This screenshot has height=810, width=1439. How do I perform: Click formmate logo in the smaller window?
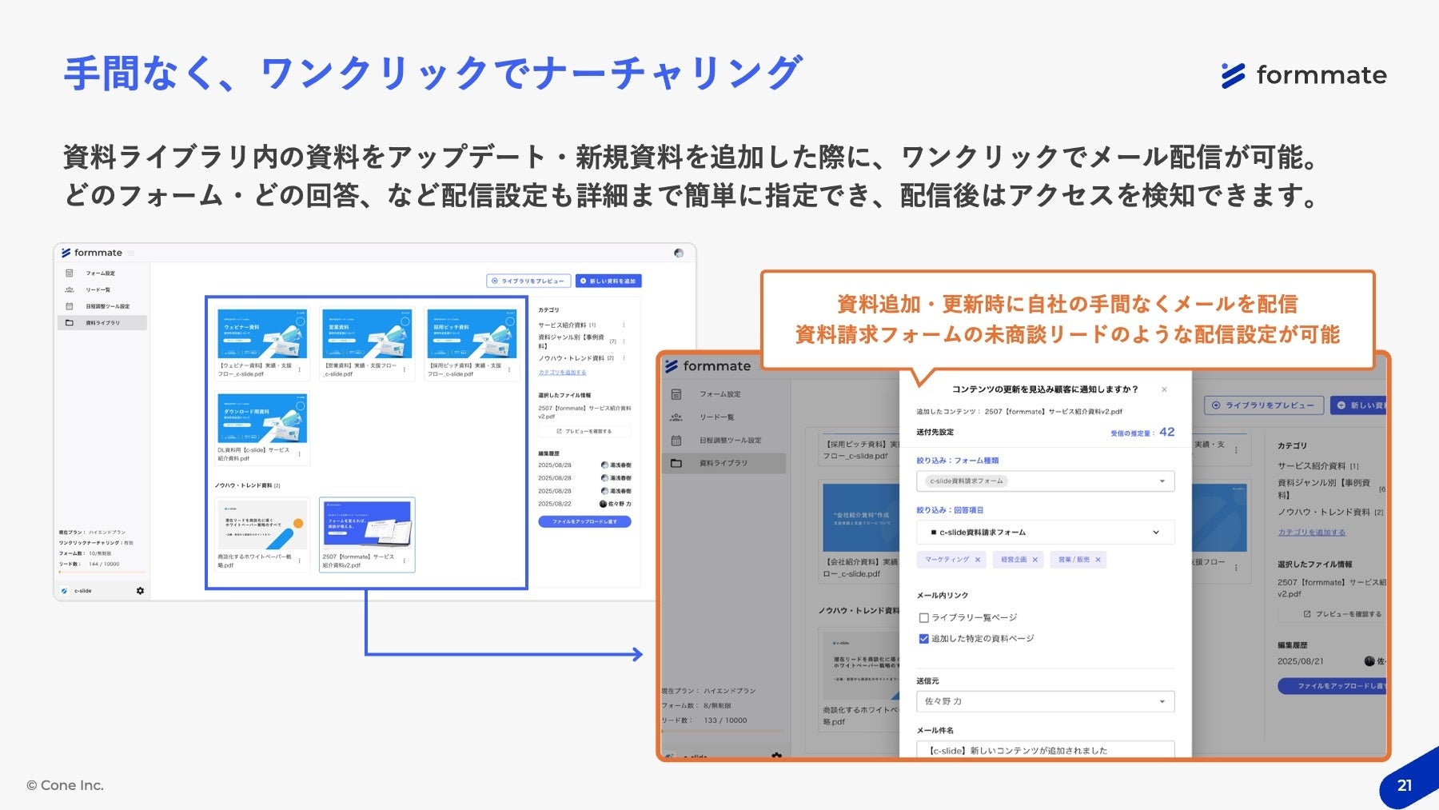[x=92, y=253]
